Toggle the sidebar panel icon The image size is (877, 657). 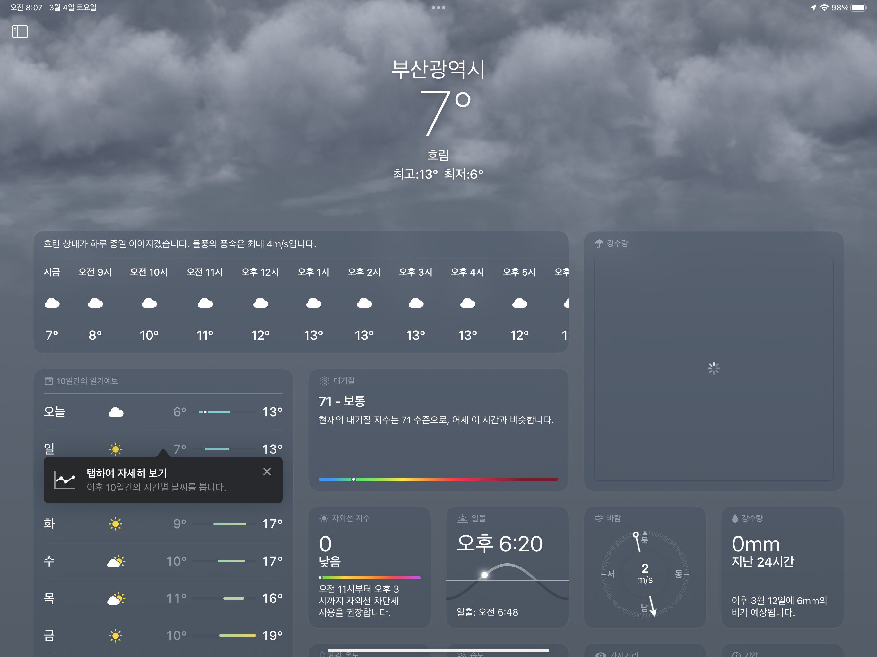click(20, 32)
